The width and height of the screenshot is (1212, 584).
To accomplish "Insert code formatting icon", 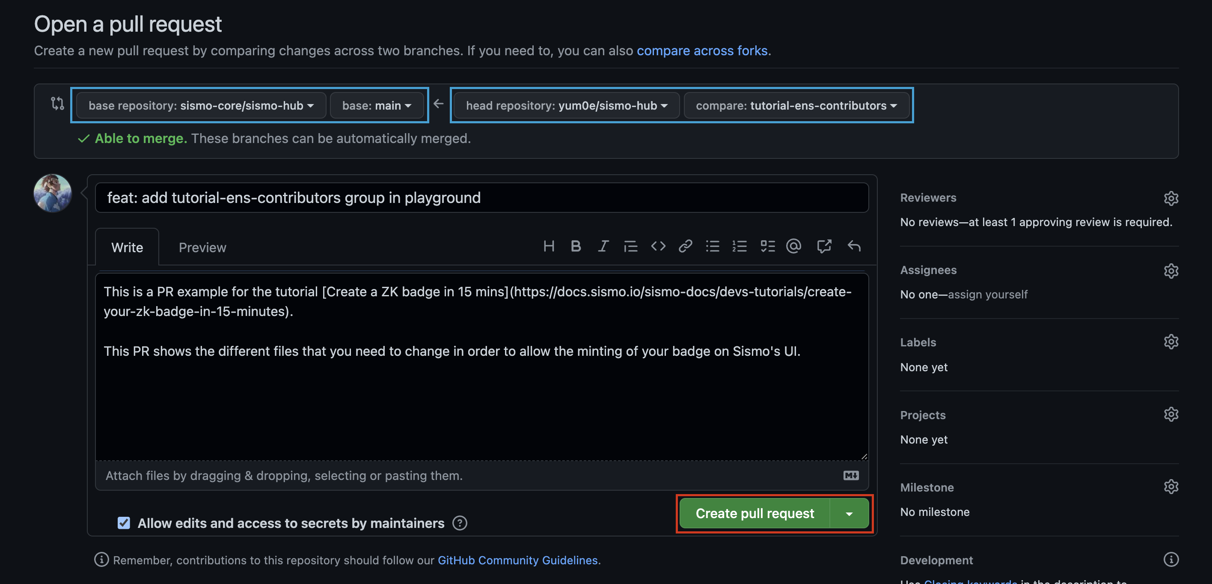I will (x=658, y=246).
